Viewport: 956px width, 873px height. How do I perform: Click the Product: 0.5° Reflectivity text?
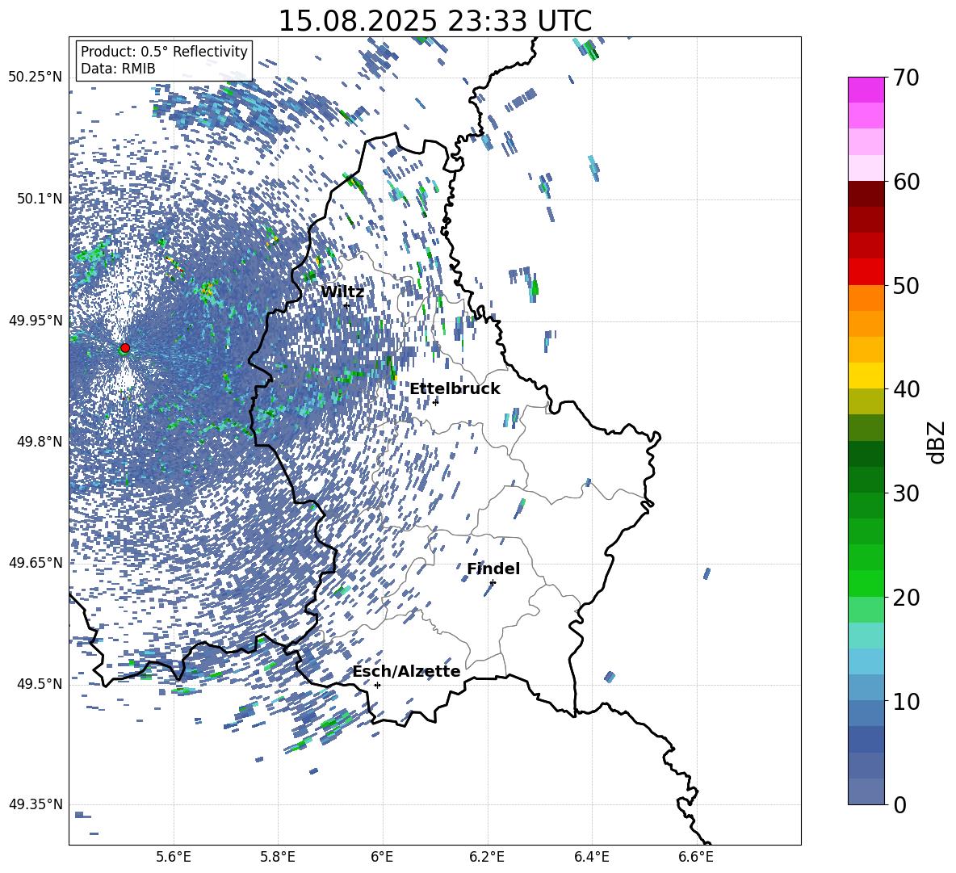click(164, 52)
